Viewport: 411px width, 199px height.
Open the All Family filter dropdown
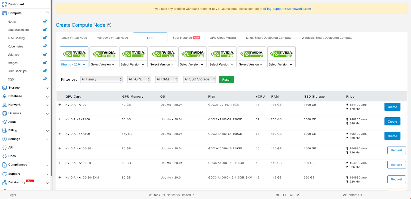101,79
